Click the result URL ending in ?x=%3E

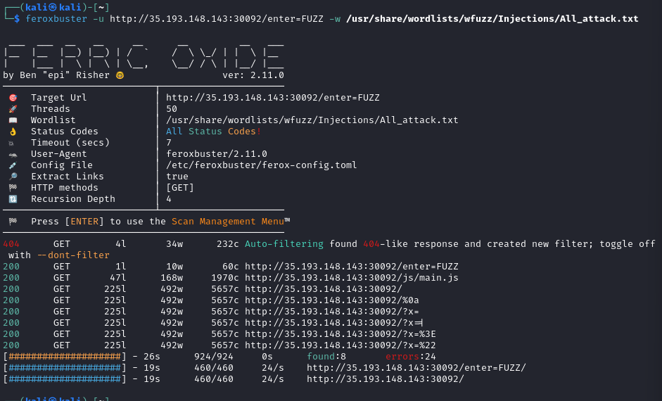pyautogui.click(x=340, y=334)
